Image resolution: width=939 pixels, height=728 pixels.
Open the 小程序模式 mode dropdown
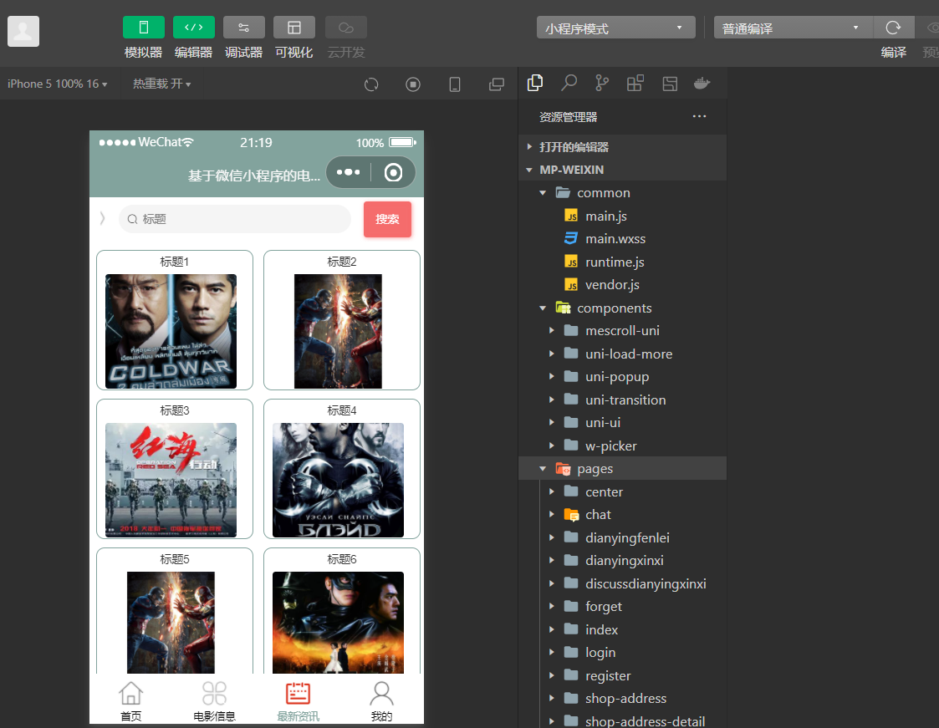click(615, 28)
